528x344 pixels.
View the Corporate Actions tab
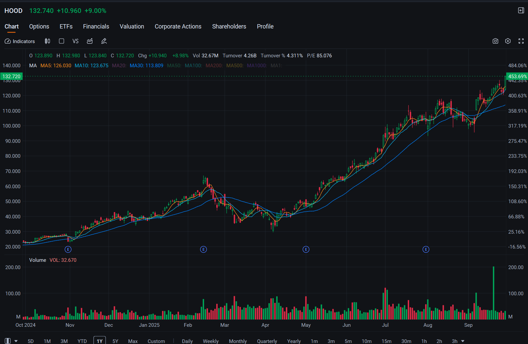pos(178,27)
